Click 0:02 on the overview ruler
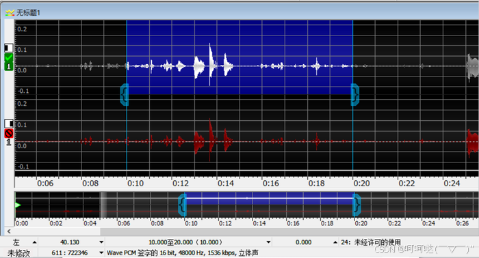Screen dimensions: 479x258 (56, 223)
